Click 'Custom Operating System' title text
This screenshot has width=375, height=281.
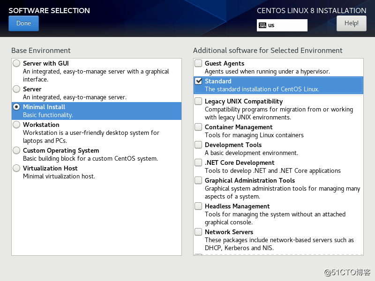tap(61, 150)
